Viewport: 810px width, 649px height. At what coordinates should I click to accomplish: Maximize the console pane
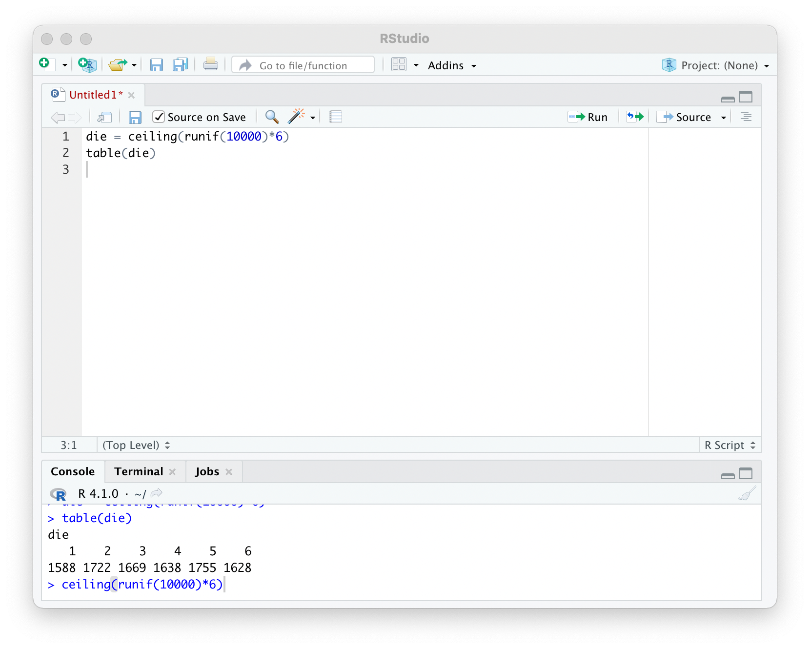pos(746,473)
